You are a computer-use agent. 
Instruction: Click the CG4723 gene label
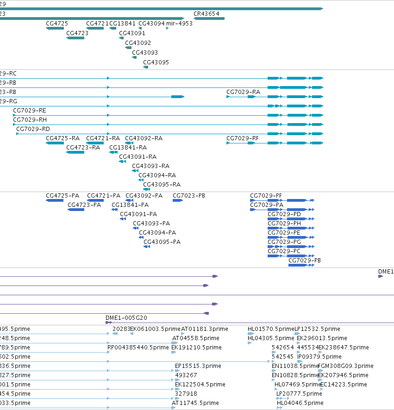point(77,33)
